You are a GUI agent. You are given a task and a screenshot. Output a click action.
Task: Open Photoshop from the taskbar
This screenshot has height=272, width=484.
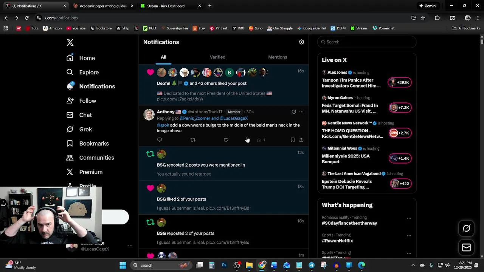point(224,265)
